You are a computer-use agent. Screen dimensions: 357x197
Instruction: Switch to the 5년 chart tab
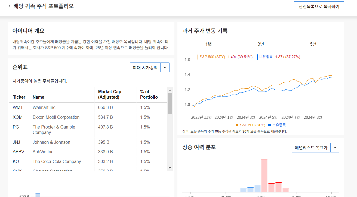click(313, 44)
